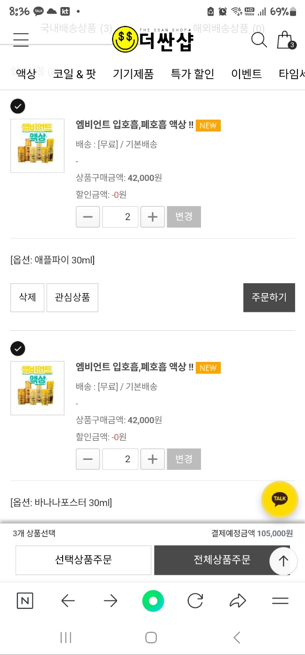
Task: Tap the browser back arrow
Action: 68,601
